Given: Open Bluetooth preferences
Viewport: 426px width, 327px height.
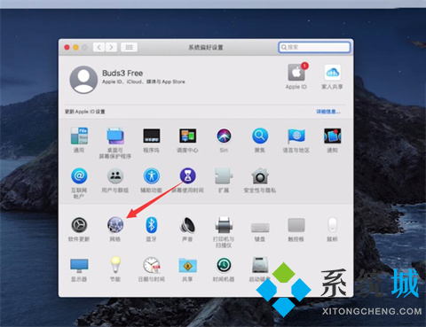Looking at the screenshot, I should (x=152, y=225).
